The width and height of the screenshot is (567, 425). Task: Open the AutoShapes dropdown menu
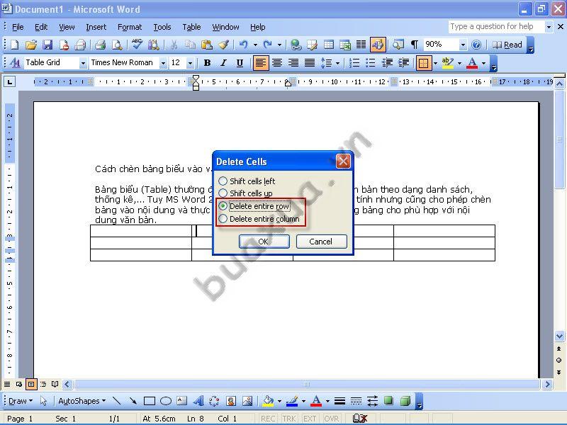[82, 401]
